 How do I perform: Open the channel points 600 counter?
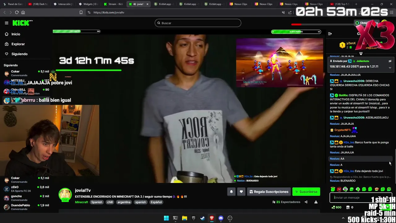point(336,207)
